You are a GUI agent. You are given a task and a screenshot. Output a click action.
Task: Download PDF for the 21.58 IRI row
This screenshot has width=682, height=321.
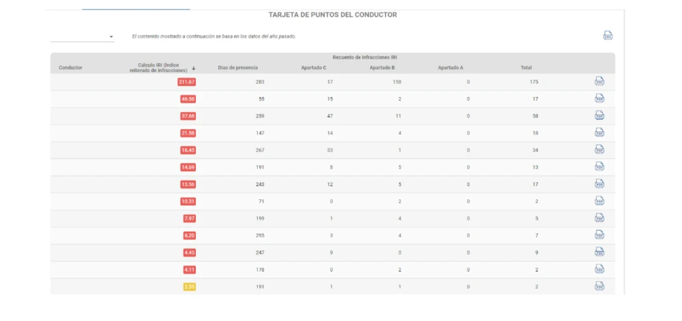599,133
